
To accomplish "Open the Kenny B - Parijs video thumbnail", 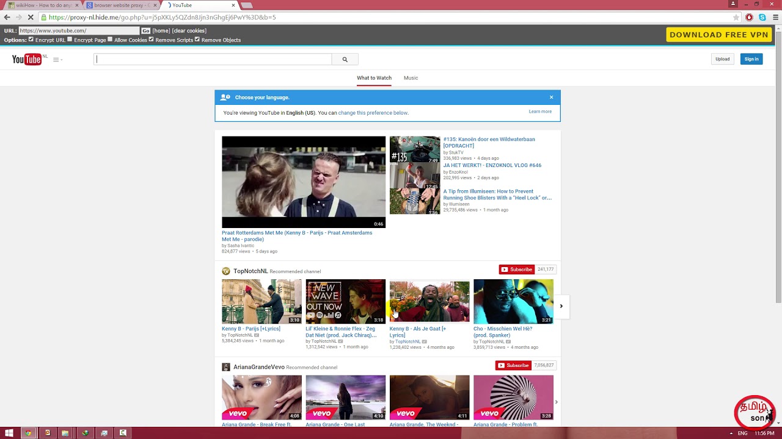I will pyautogui.click(x=261, y=301).
